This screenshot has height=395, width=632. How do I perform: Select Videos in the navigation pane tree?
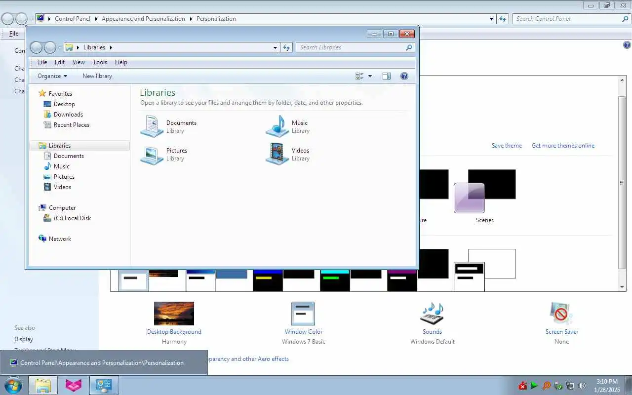(62, 187)
